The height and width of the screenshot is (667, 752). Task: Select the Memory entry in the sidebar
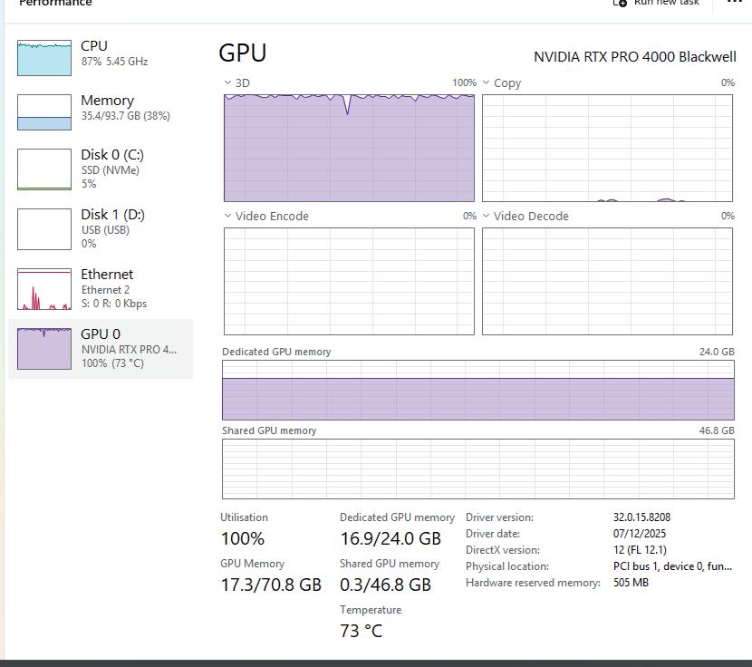click(107, 101)
